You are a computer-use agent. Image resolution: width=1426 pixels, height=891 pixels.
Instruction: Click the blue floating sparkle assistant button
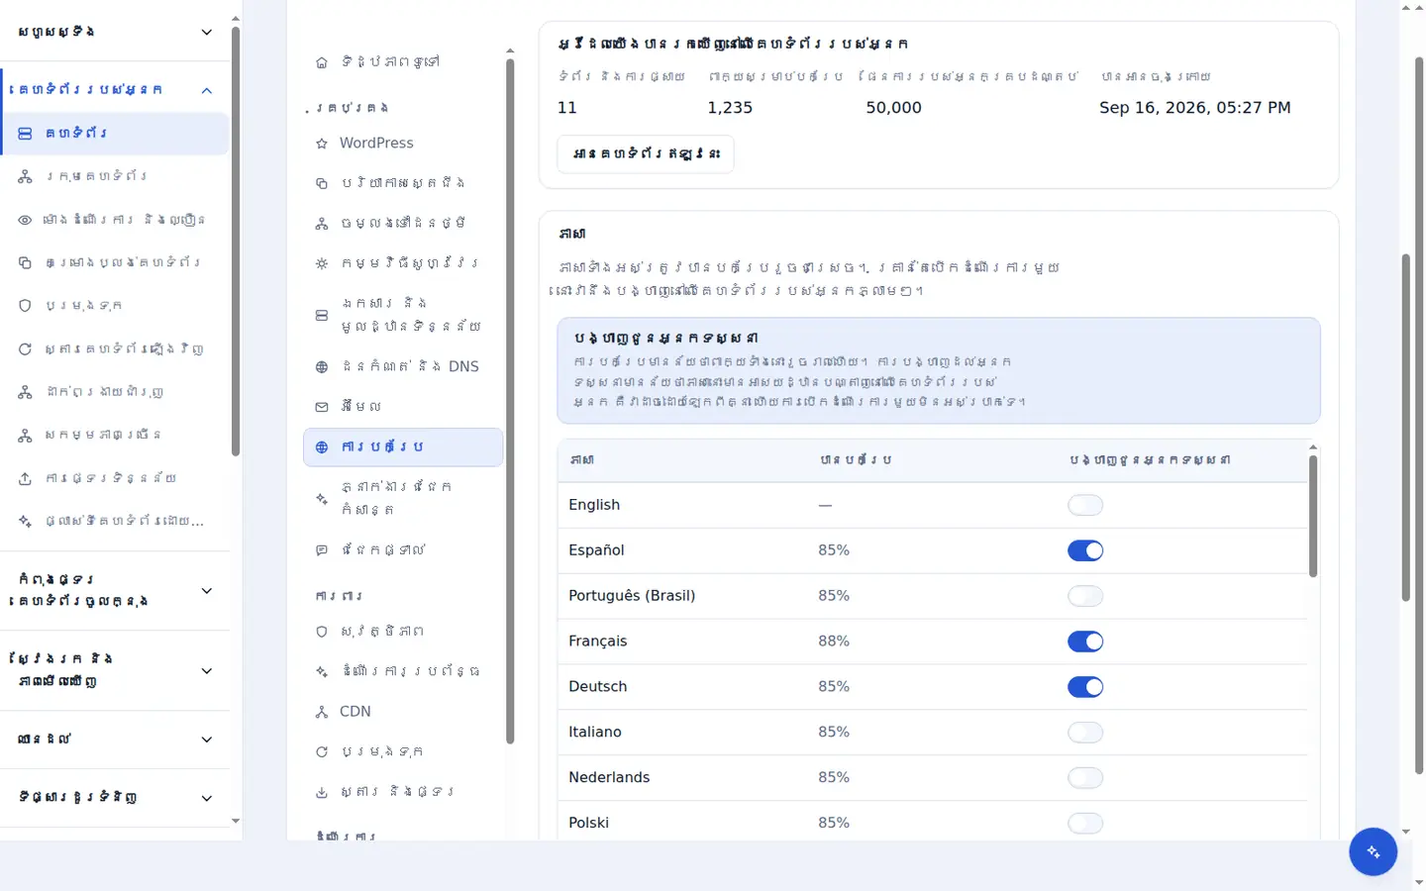pyautogui.click(x=1373, y=851)
